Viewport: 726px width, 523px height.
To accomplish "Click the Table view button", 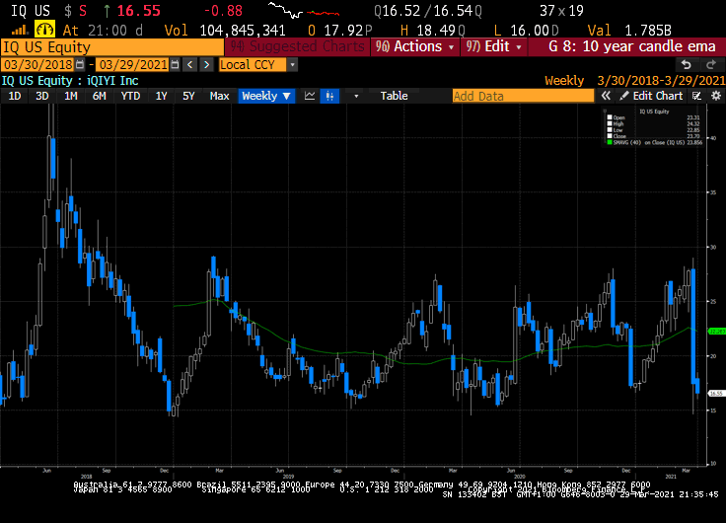I will [x=394, y=96].
